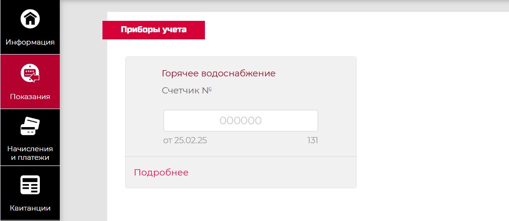
Task: Select the credit cards icon in sidebar
Action: (30, 126)
